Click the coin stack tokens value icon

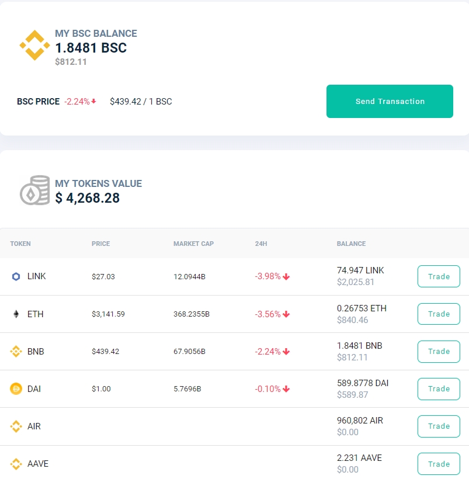pos(35,190)
